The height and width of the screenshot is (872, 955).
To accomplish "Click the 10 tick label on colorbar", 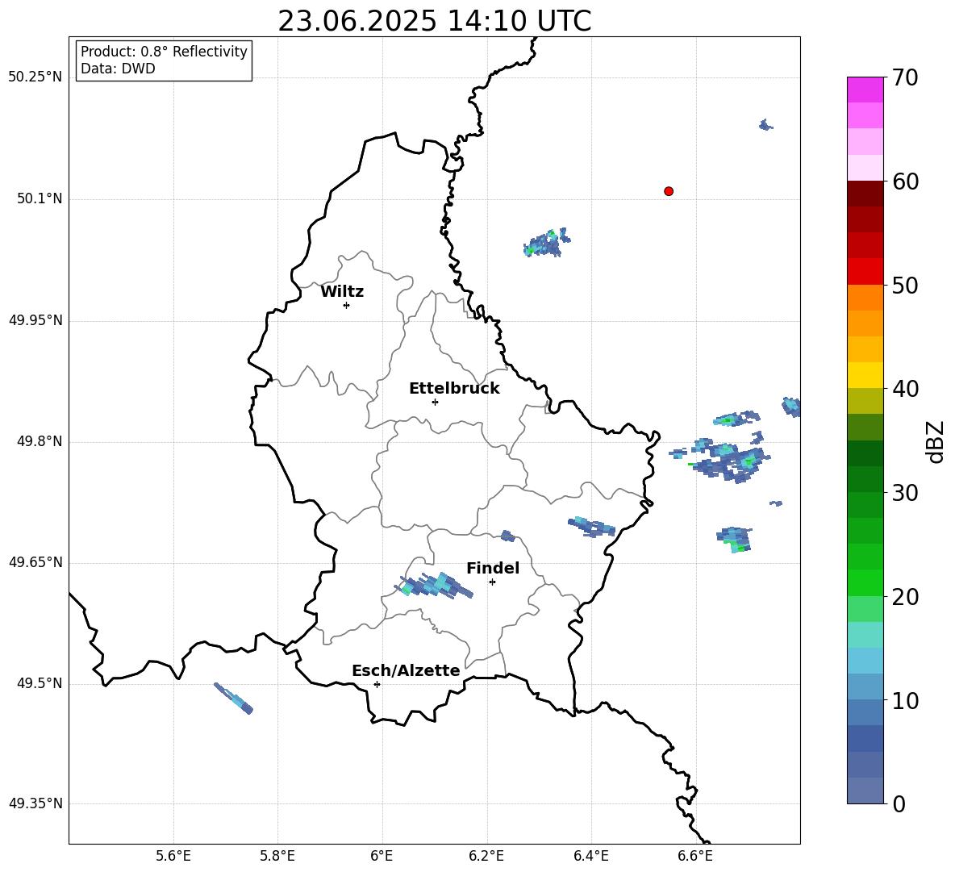I will pyautogui.click(x=905, y=700).
